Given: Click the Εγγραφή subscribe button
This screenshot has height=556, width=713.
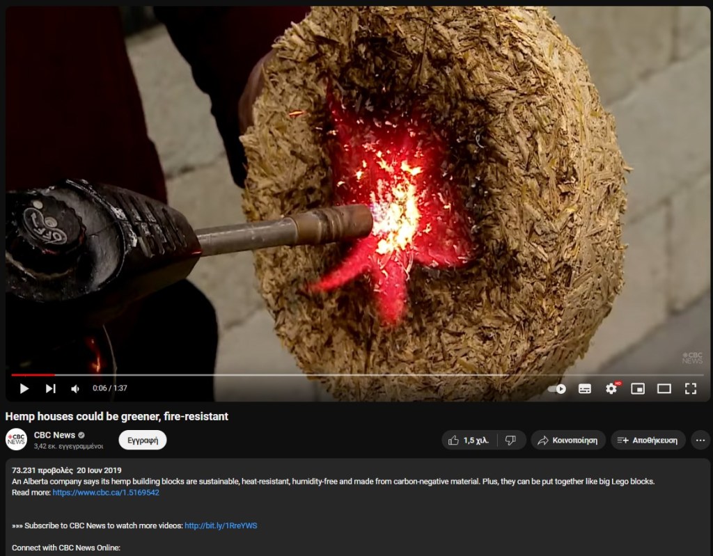Looking at the screenshot, I should [142, 440].
